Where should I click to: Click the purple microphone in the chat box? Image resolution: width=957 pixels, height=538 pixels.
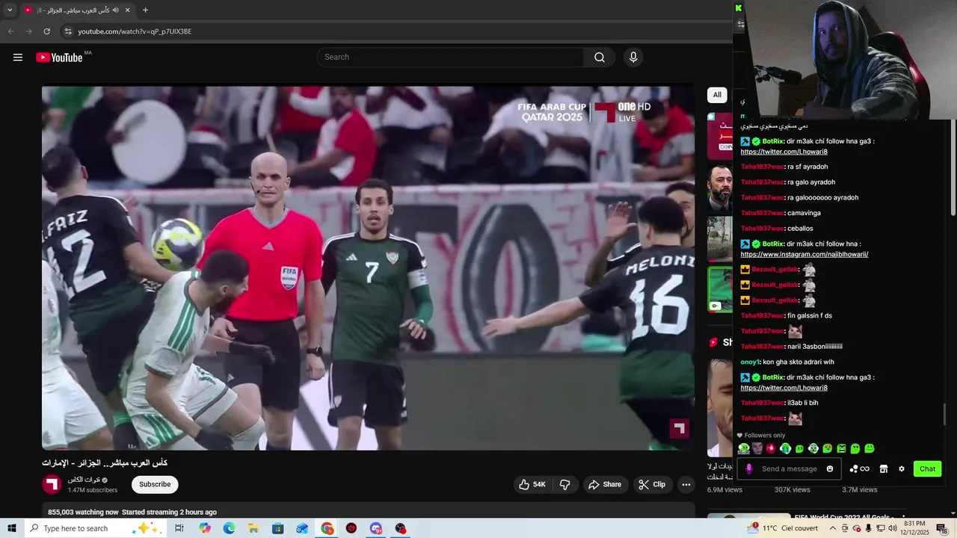(x=749, y=469)
